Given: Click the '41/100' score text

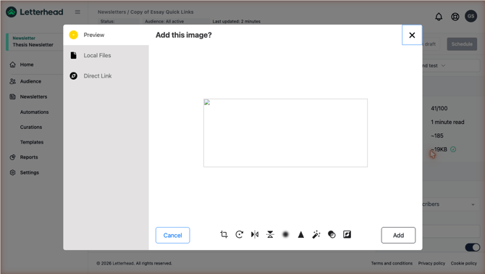Looking at the screenshot, I should (x=439, y=108).
